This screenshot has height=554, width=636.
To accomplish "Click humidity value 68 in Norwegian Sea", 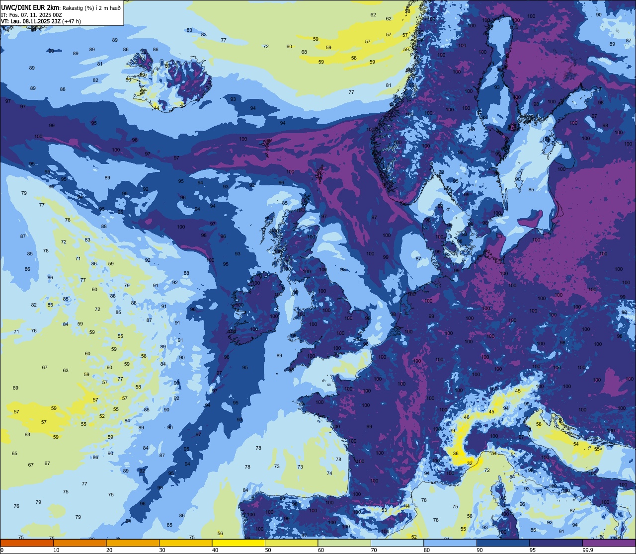I will coord(304,52).
